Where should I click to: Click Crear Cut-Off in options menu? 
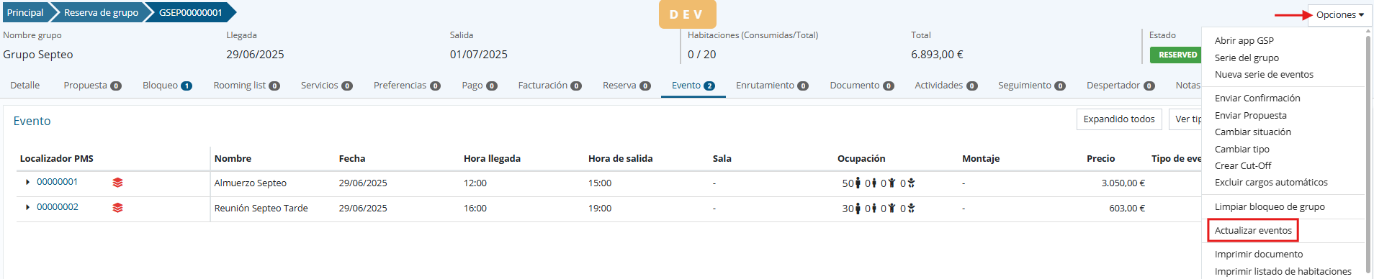[x=1243, y=165]
